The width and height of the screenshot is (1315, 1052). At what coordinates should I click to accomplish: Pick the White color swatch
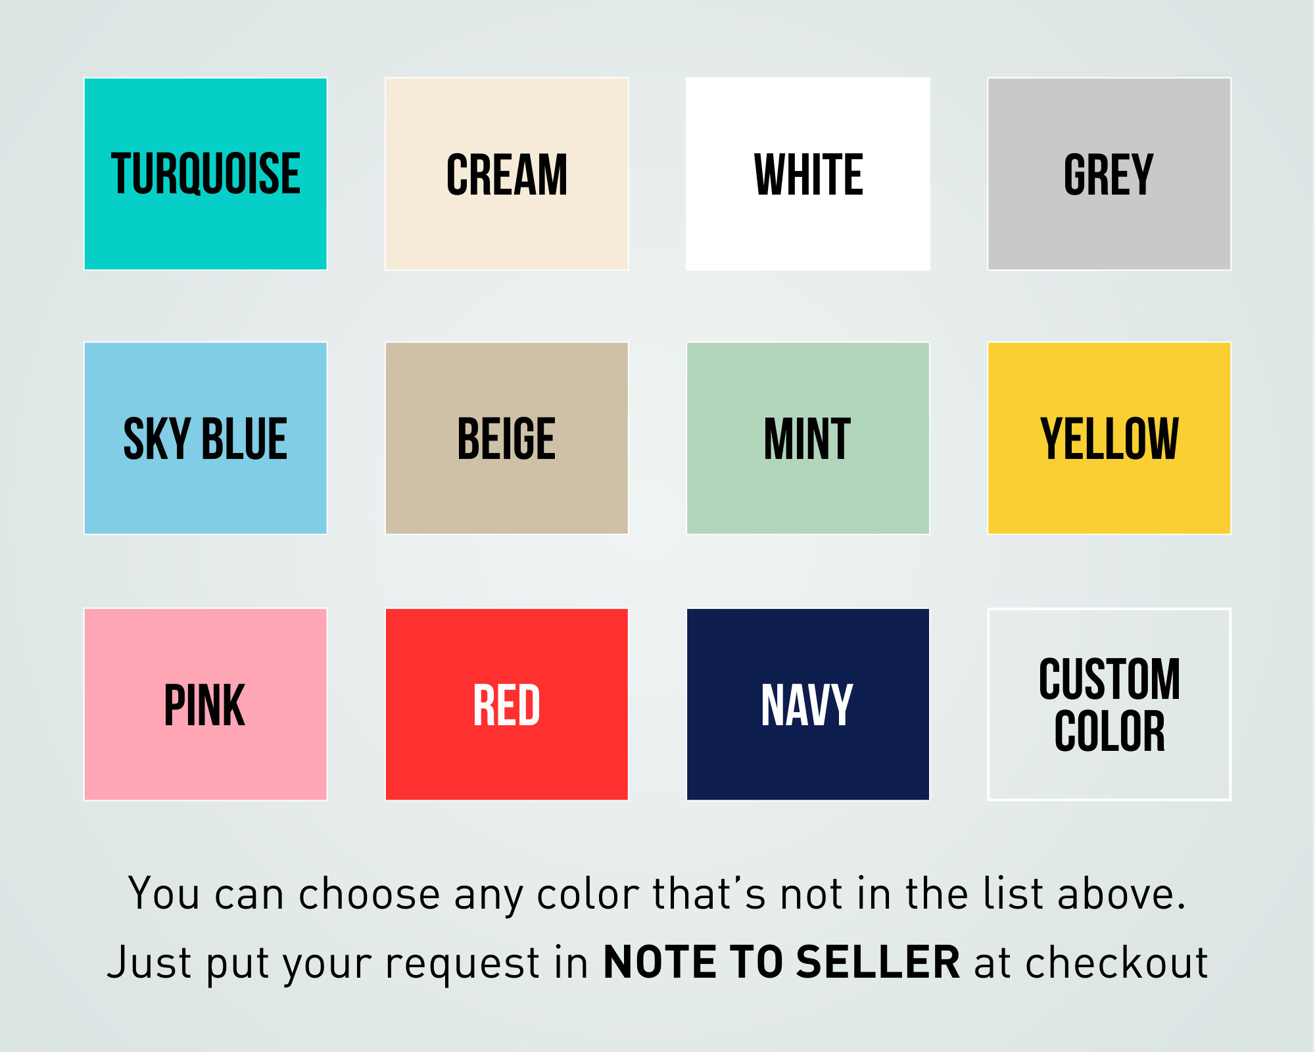[x=808, y=174]
